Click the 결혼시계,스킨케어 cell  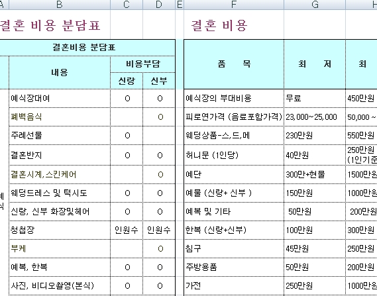[60, 174]
